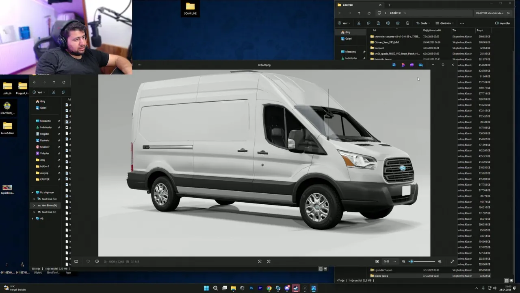520x293 pixels.
Task: Sort by the Ad column header
Action: [x=375, y=30]
